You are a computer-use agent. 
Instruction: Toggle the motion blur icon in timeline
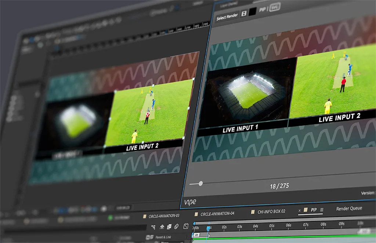[177, 227]
